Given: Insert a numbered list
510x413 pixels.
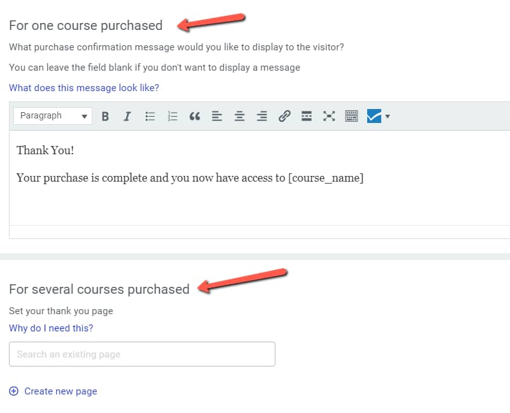Looking at the screenshot, I should click(x=172, y=116).
